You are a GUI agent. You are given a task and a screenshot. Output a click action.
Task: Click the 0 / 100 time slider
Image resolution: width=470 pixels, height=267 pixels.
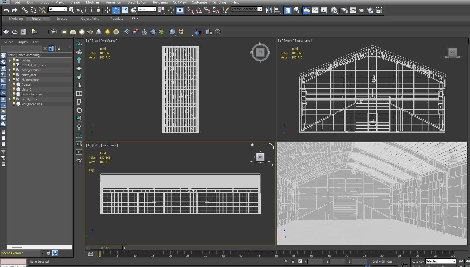[106, 248]
